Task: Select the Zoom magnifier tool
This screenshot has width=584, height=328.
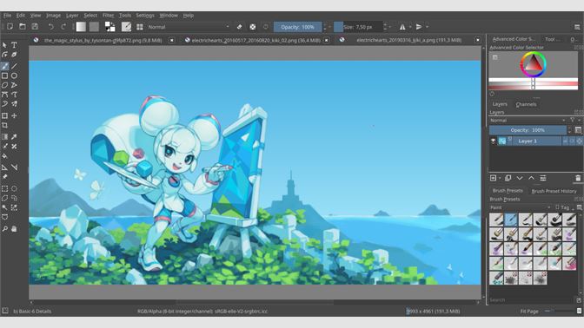Action: (4, 229)
